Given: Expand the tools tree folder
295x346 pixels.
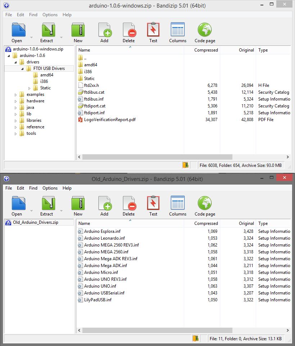Looking at the screenshot, I should (15, 134).
